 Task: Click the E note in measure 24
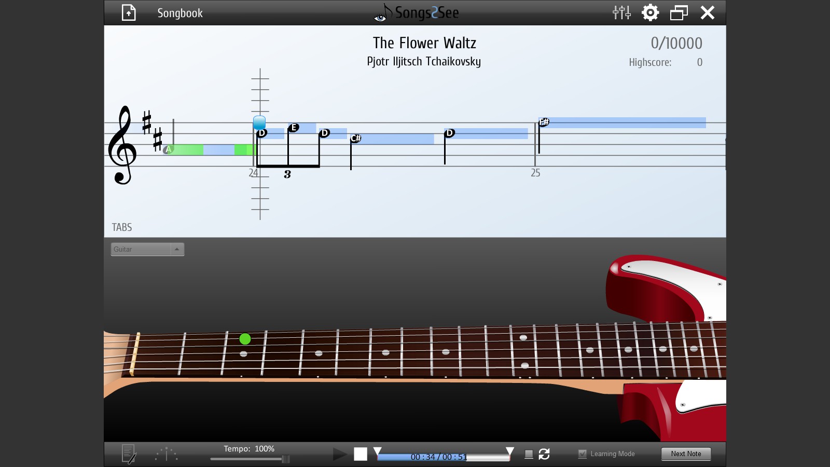coord(294,128)
